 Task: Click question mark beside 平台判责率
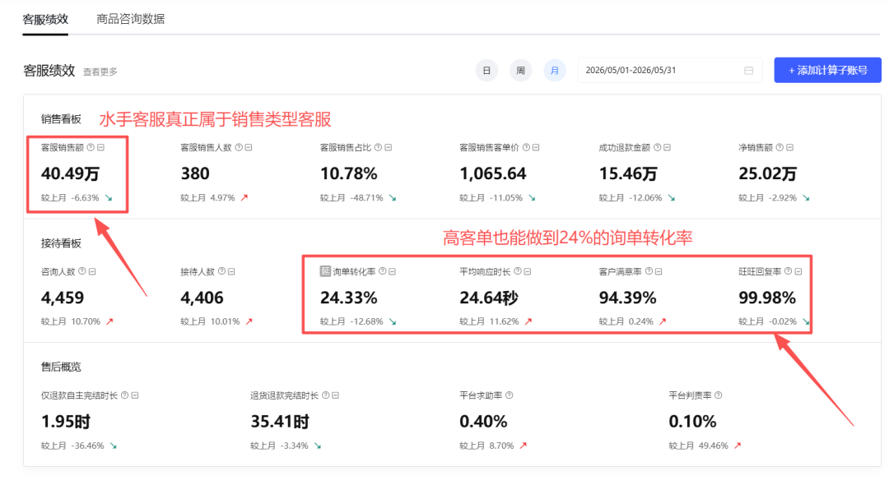pyautogui.click(x=719, y=395)
